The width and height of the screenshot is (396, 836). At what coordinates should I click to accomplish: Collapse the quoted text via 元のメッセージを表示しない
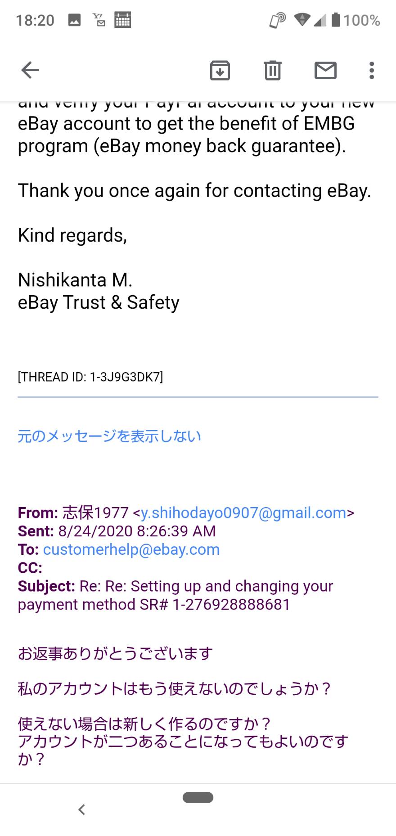click(x=109, y=436)
